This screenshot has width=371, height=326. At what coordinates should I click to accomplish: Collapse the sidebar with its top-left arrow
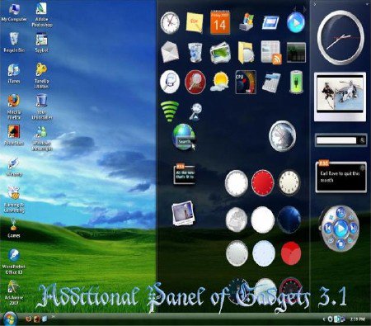click(315, 4)
